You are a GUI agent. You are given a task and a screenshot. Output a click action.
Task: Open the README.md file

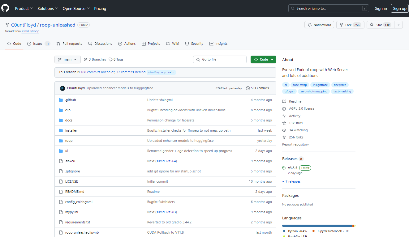click(x=75, y=192)
